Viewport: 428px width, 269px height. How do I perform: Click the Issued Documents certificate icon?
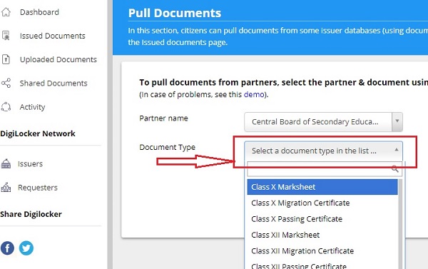click(x=6, y=36)
